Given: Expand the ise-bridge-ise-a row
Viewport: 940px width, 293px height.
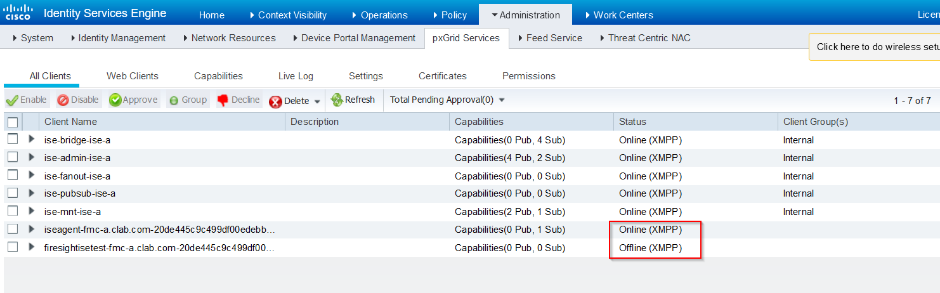Looking at the screenshot, I should [32, 139].
